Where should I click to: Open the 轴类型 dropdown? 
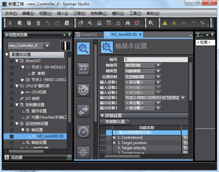158,71
